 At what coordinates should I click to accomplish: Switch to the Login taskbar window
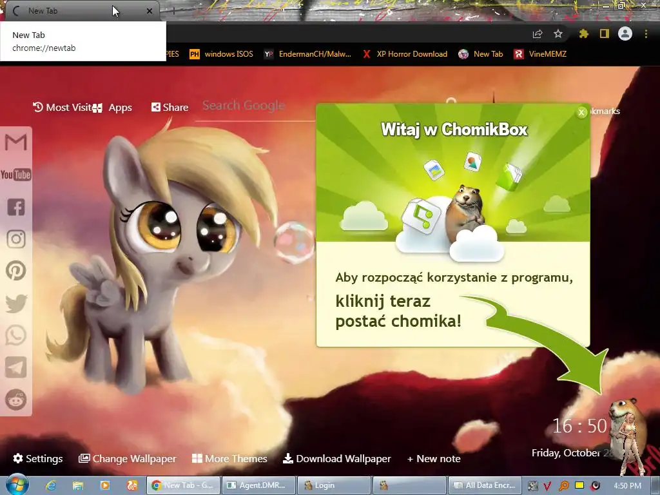click(333, 485)
